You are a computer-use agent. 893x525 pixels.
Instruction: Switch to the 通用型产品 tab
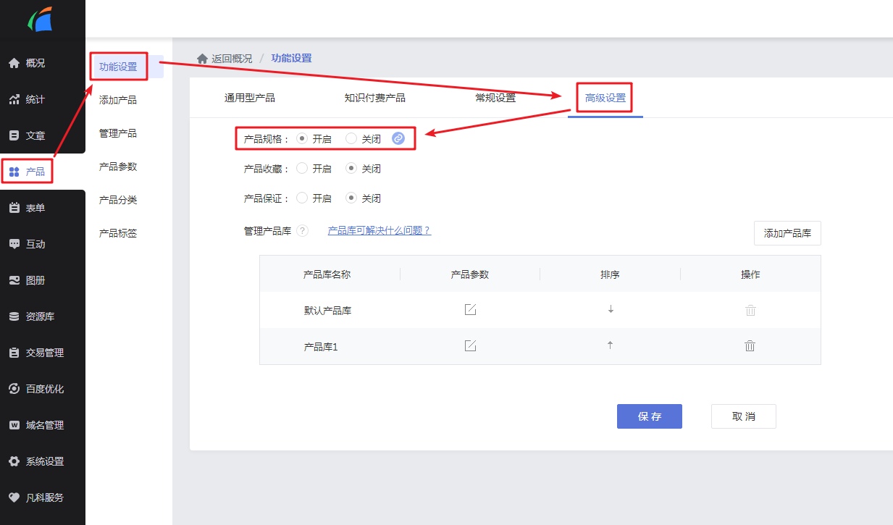250,98
